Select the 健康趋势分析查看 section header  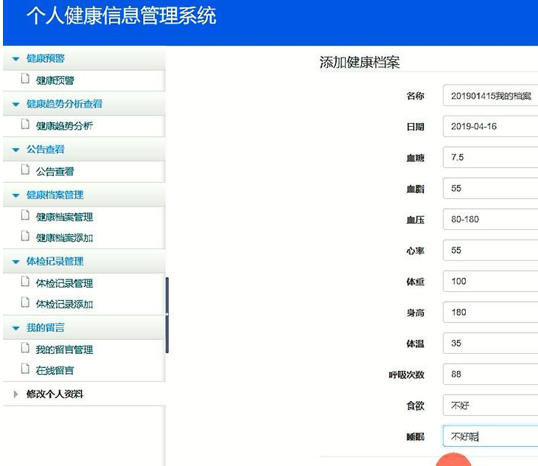84,104
